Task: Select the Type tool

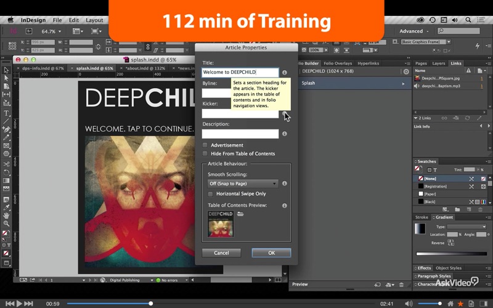Action: pos(6,113)
